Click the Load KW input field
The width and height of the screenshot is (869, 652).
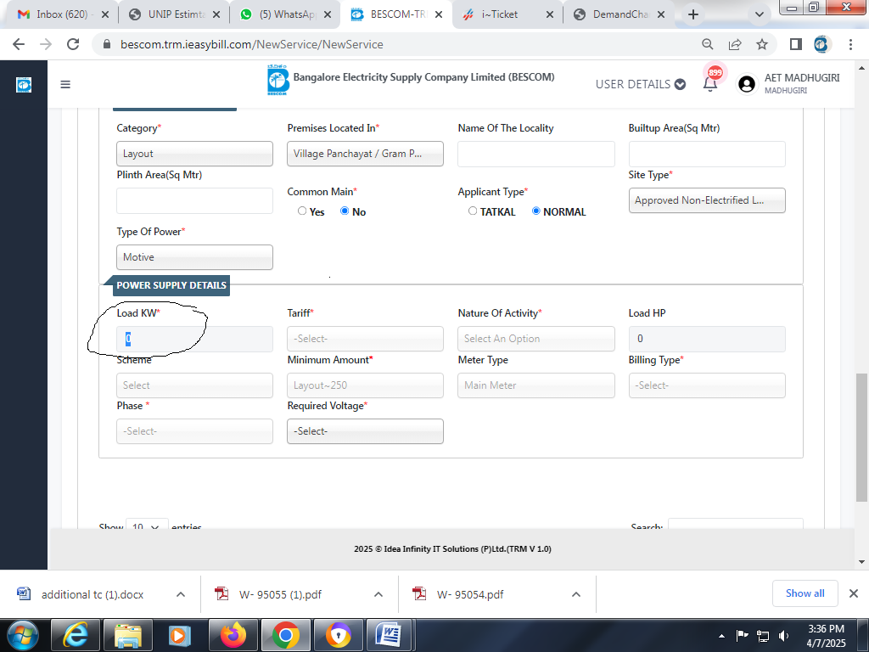pyautogui.click(x=194, y=339)
